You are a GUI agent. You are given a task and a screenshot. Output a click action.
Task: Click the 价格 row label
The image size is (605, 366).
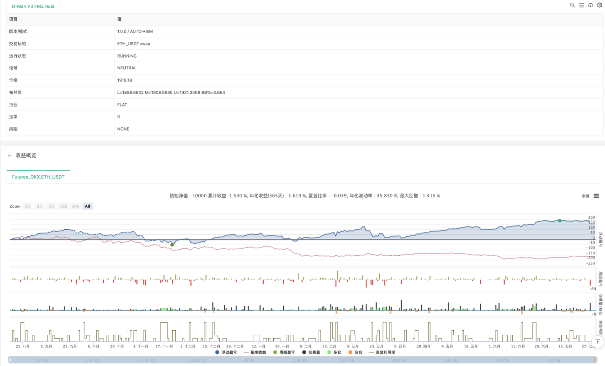coord(13,80)
